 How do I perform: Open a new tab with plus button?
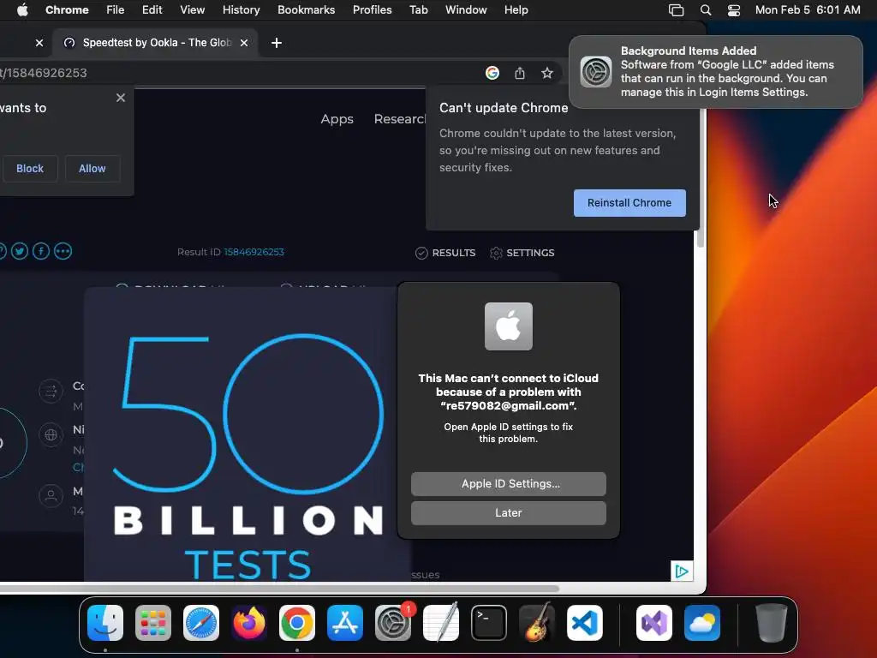[277, 43]
